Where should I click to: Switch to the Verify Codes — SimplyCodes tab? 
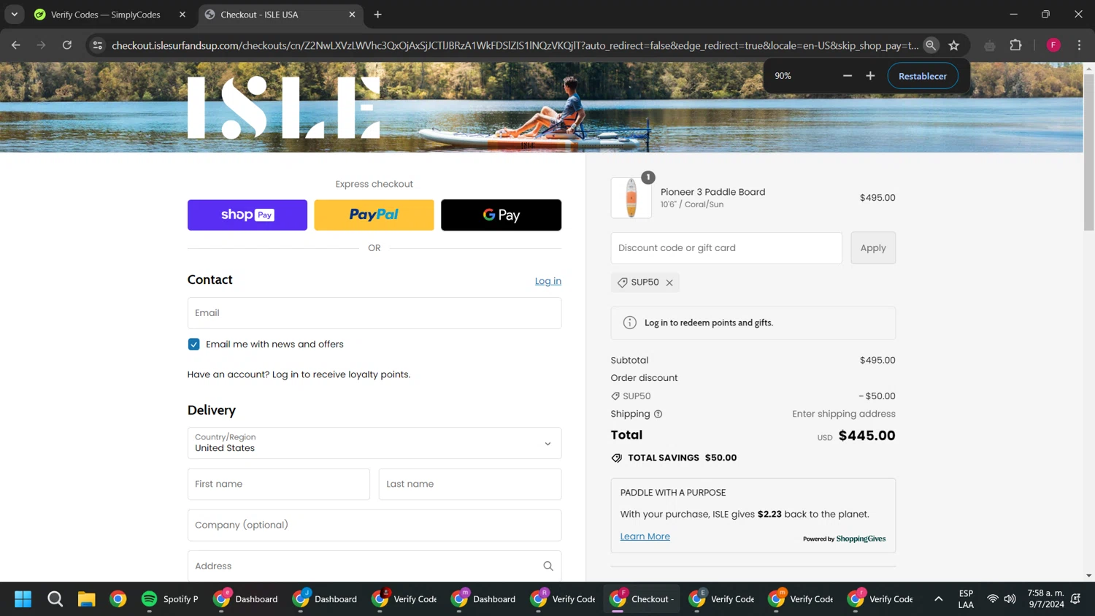(106, 15)
